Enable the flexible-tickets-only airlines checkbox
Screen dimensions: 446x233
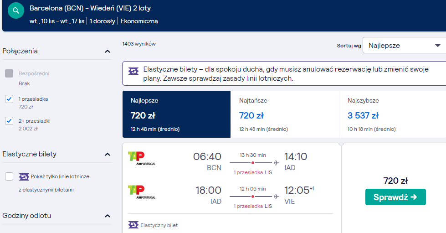(9, 176)
